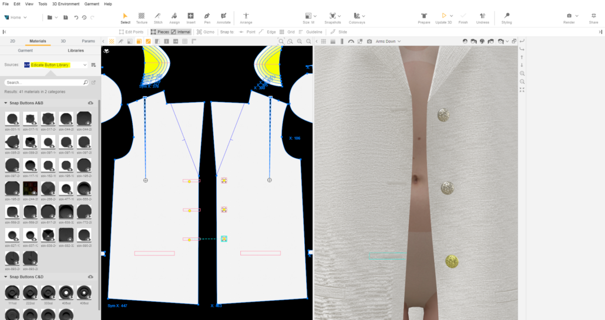Select the Undress tool
This screenshot has height=320, width=605.
click(482, 18)
